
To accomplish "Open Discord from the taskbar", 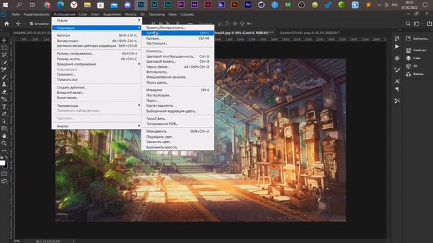I will tap(127, 5).
